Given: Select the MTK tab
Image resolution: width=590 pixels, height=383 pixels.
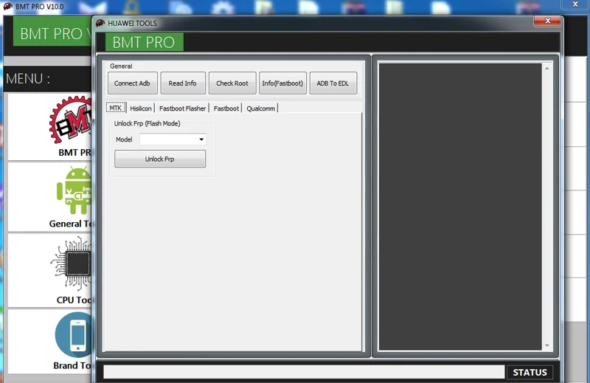Looking at the screenshot, I should click(x=116, y=108).
